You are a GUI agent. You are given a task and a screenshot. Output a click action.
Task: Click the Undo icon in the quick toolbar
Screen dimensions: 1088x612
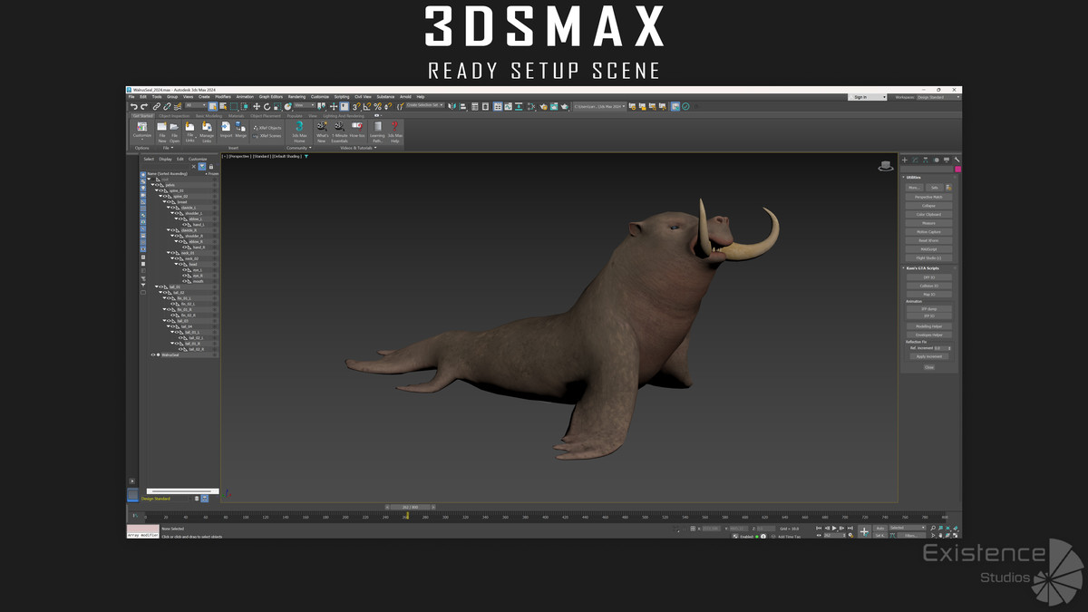point(132,105)
